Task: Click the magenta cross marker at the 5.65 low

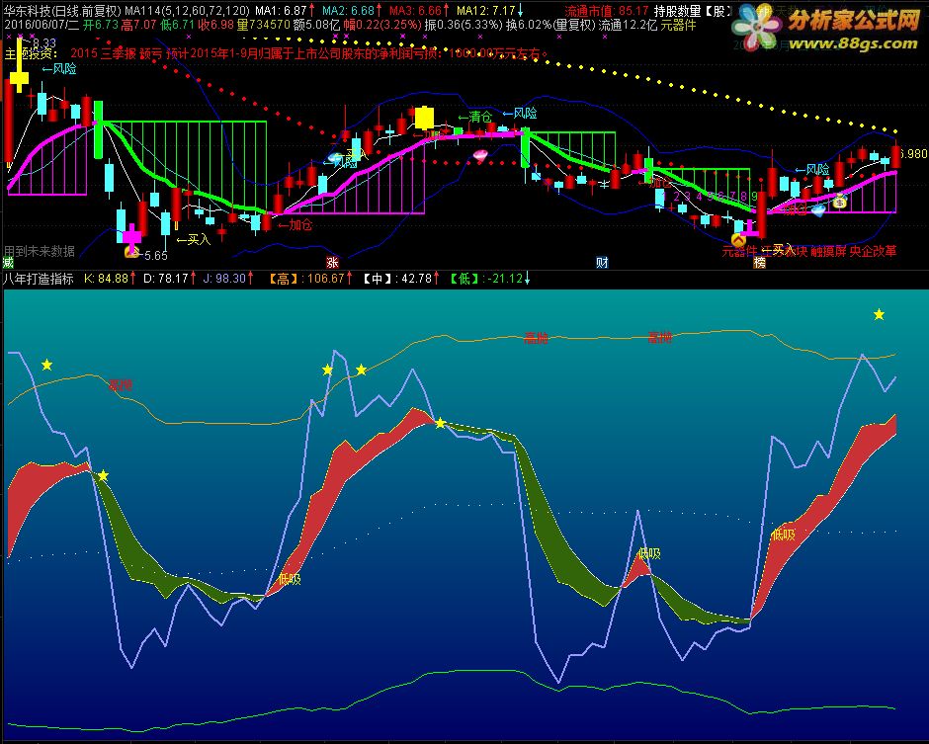Action: pos(132,236)
